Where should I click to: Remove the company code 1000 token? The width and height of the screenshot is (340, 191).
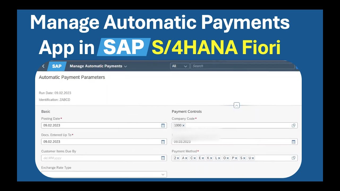[x=183, y=125]
